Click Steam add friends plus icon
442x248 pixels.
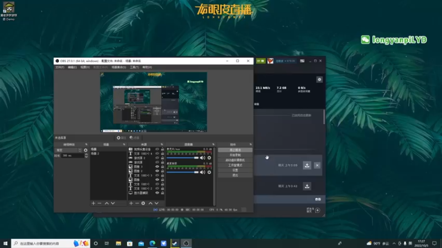click(x=318, y=210)
